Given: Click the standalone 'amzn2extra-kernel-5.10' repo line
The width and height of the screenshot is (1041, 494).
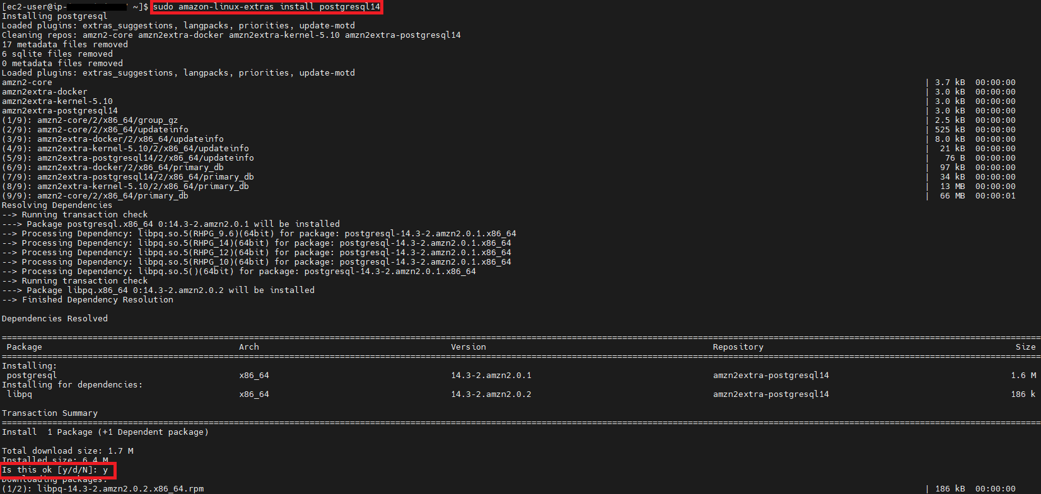Looking at the screenshot, I should click(x=57, y=101).
